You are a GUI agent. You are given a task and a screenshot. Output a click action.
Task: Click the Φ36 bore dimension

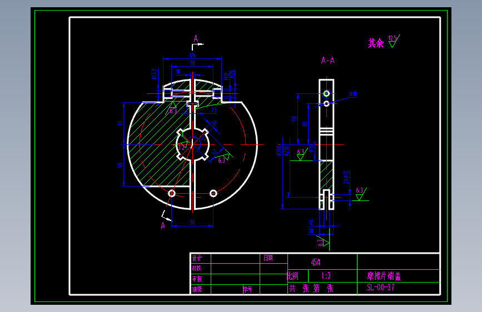(x=311, y=148)
